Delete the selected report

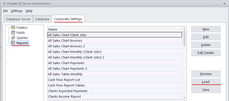coord(206,45)
